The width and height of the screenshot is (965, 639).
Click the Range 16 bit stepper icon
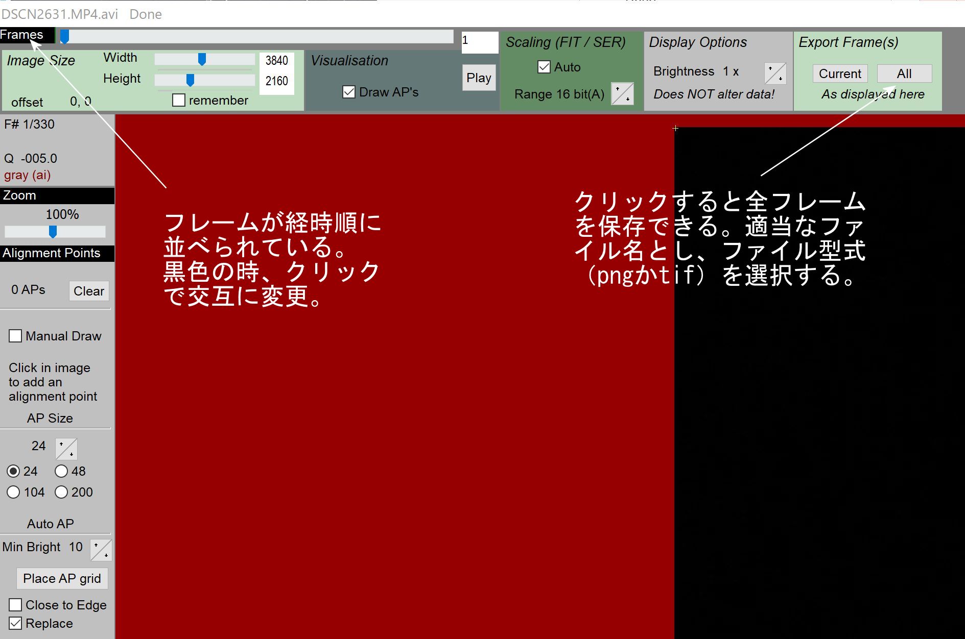click(622, 94)
